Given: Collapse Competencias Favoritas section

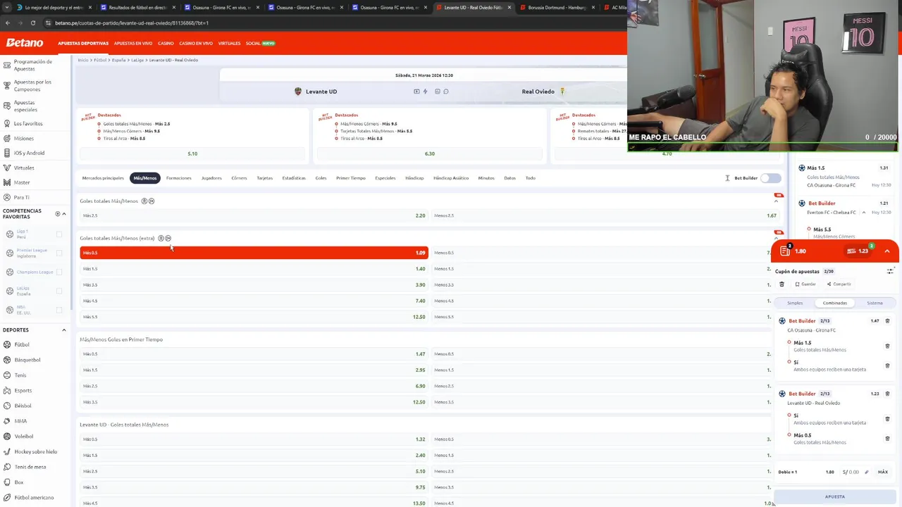Looking at the screenshot, I should 64,213.
